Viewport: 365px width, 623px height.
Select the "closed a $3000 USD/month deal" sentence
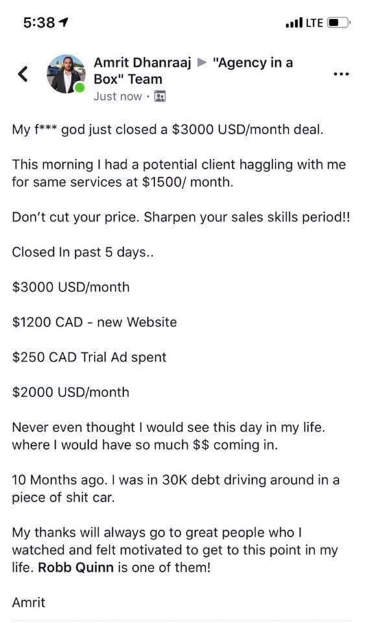point(168,130)
